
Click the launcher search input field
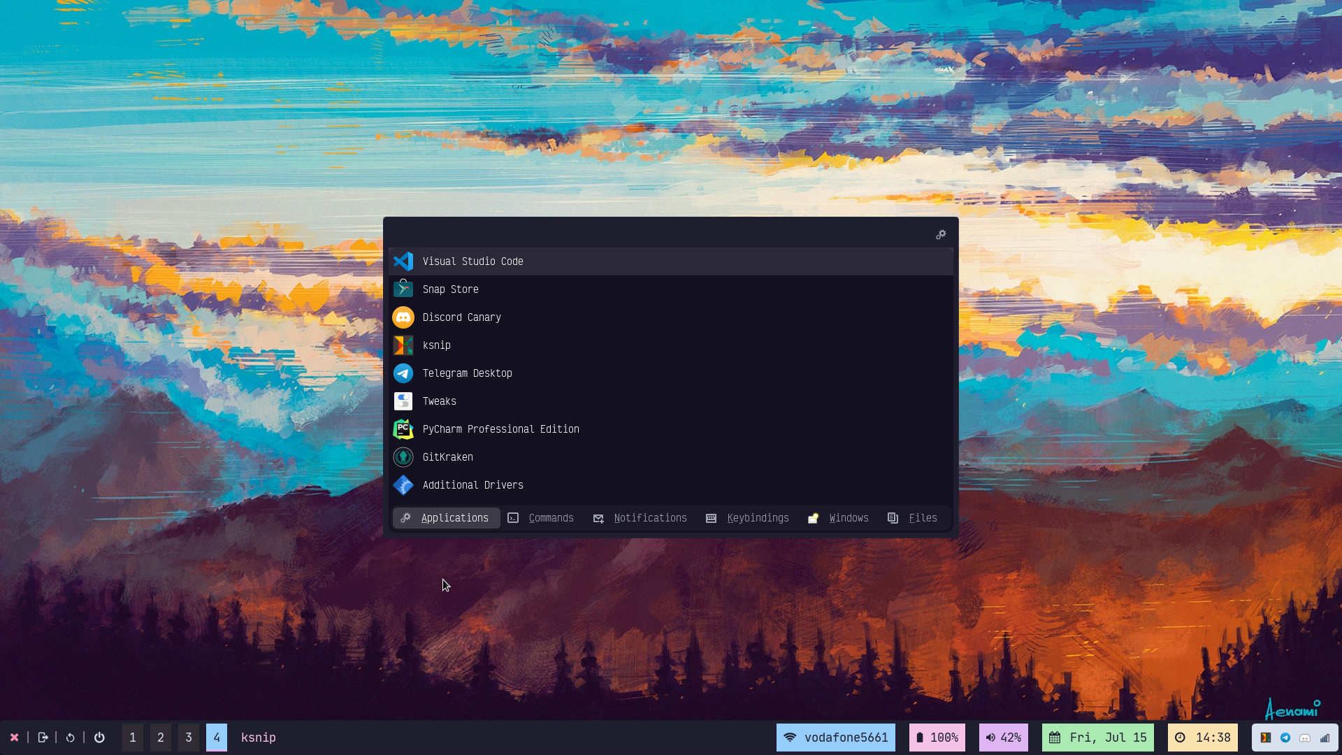657,234
